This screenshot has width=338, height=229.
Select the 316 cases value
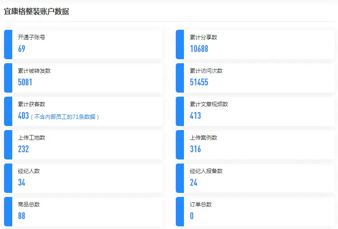click(x=195, y=149)
